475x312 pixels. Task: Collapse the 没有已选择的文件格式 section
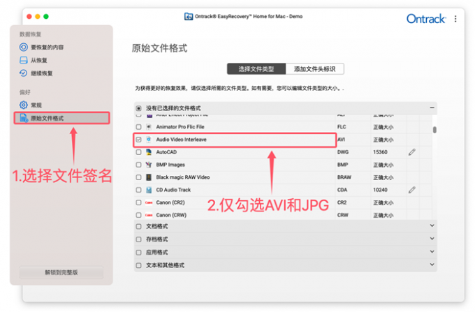(x=432, y=107)
